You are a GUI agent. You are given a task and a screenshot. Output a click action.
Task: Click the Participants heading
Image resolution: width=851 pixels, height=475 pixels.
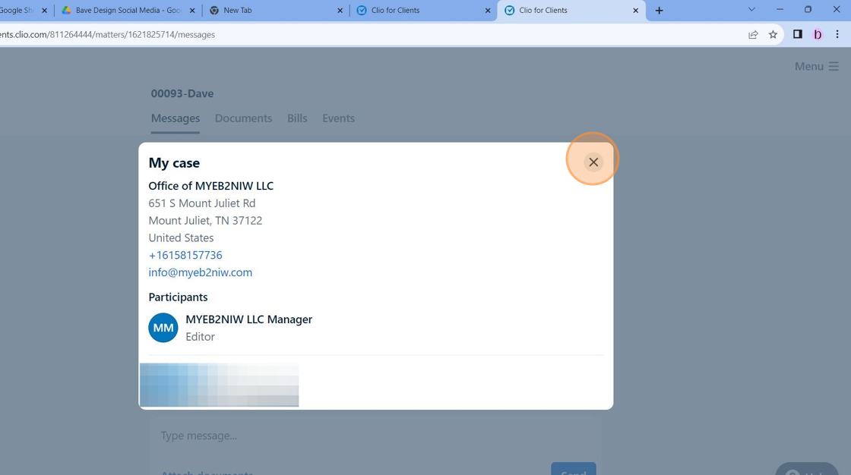pos(178,297)
